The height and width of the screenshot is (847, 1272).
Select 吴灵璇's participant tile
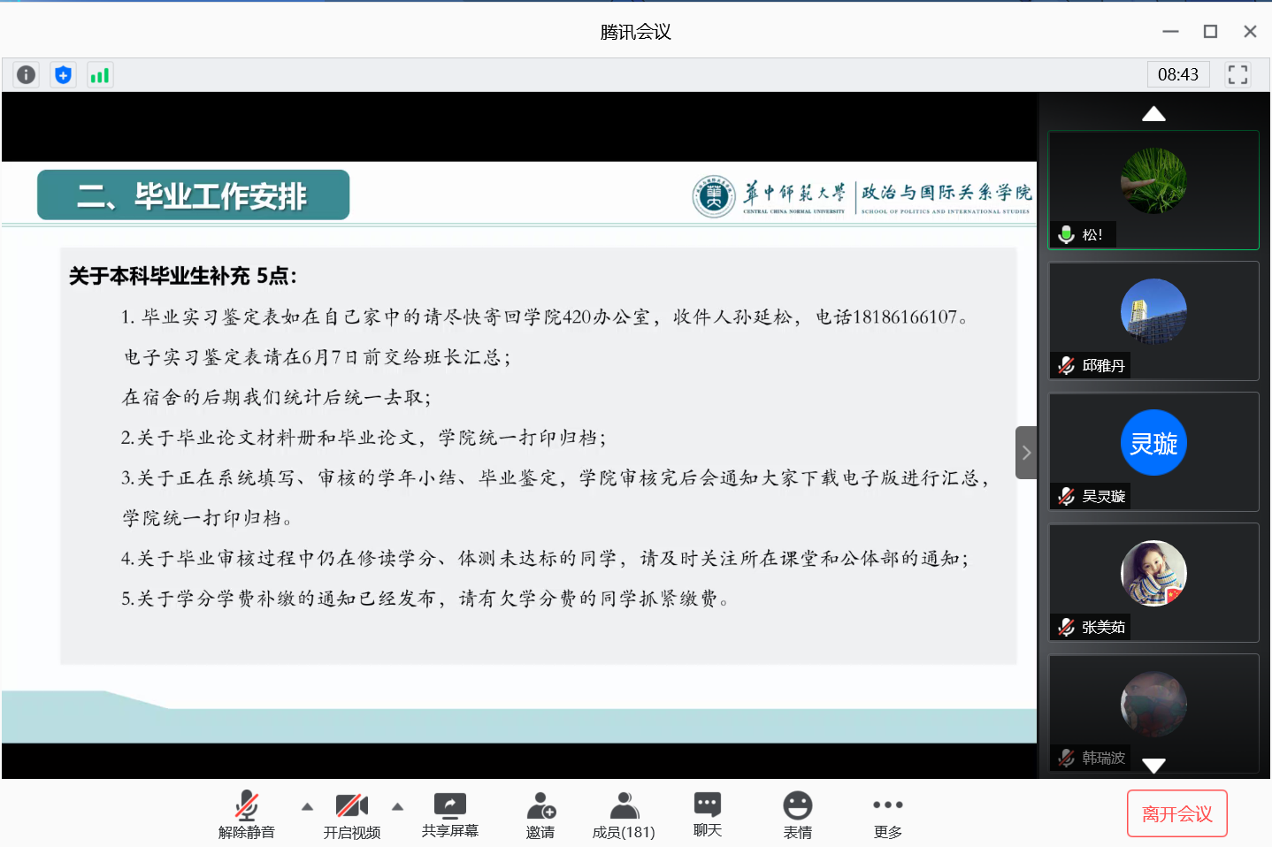[x=1153, y=451]
